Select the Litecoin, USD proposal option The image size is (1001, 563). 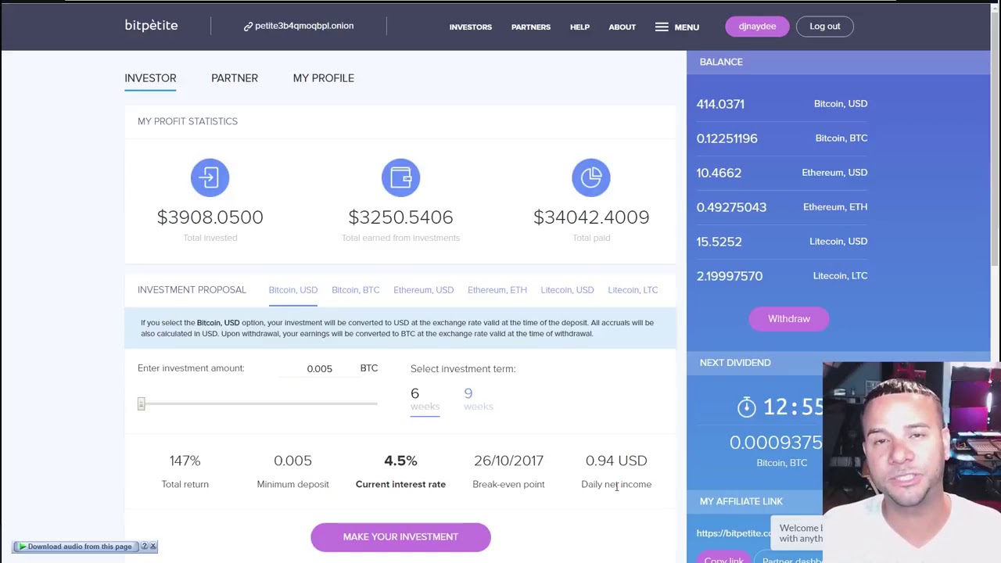pyautogui.click(x=567, y=290)
